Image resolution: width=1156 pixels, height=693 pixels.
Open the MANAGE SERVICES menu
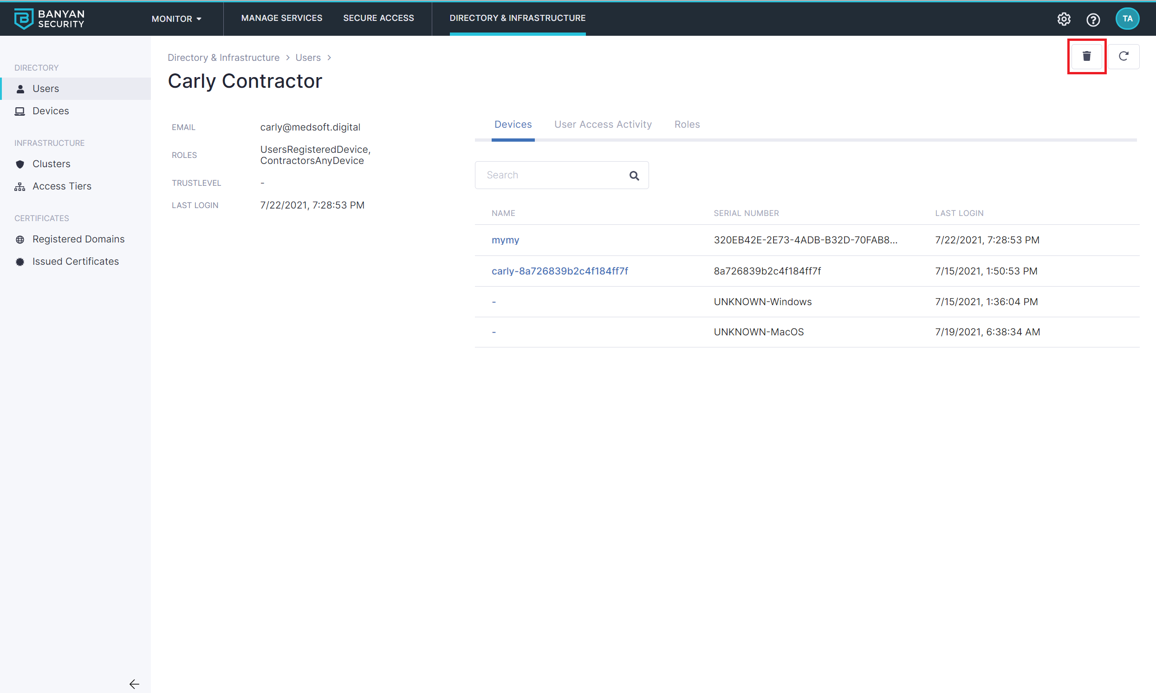tap(281, 18)
